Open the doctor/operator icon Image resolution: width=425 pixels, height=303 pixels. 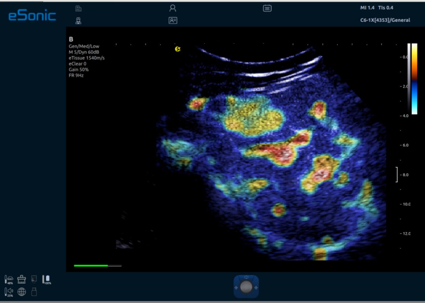tap(78, 21)
